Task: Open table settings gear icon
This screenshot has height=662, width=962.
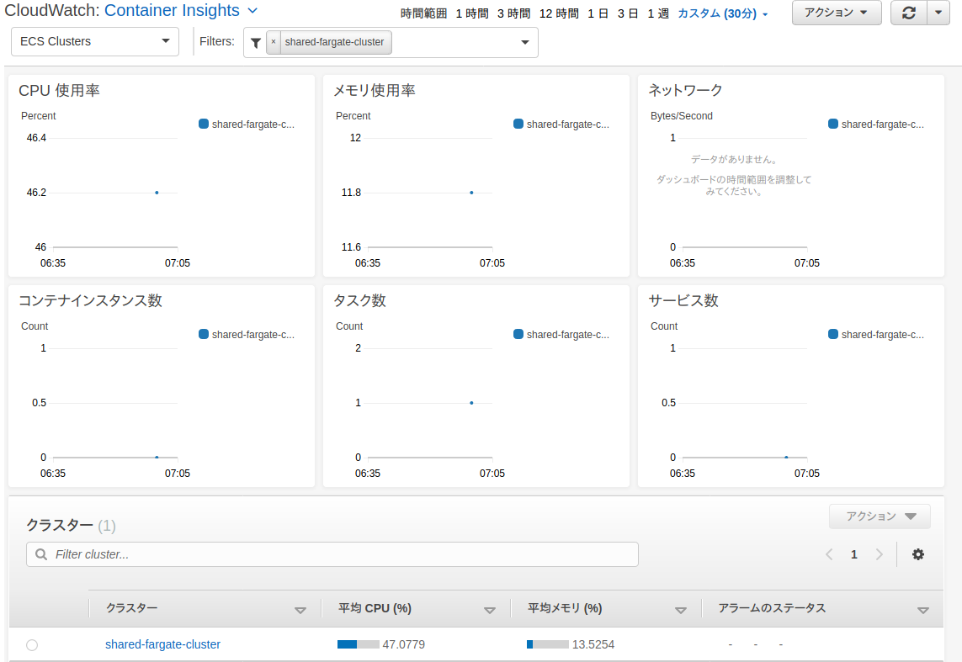Action: point(918,554)
